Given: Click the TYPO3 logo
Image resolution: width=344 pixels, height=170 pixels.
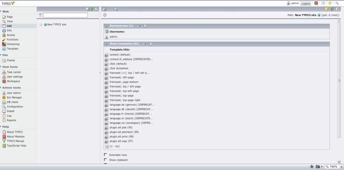Looking at the screenshot, I should pos(8,3).
